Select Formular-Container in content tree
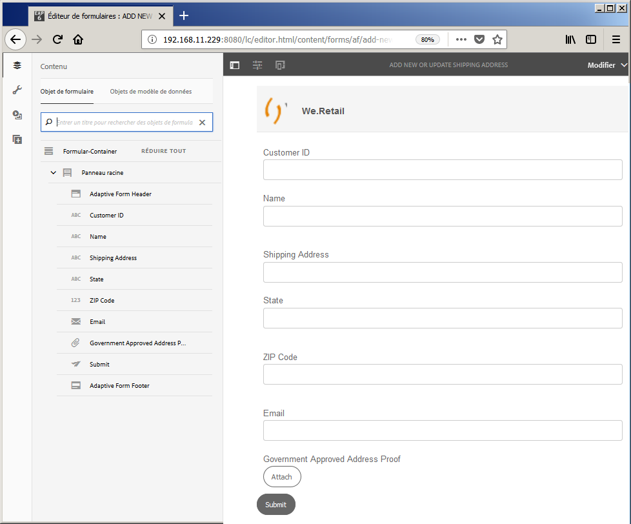Screen dimensions: 631x524 (x=90, y=151)
